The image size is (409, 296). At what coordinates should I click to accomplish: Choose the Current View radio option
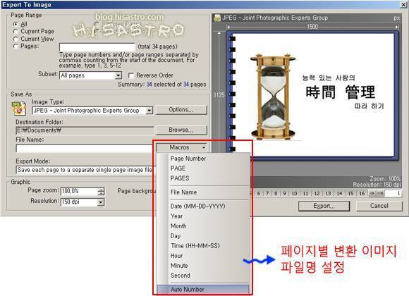click(16, 39)
